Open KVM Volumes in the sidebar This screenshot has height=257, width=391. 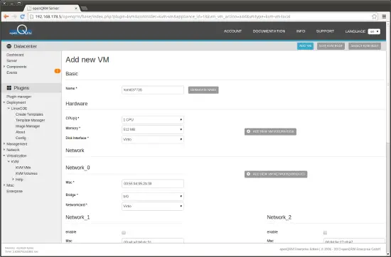pos(26,173)
